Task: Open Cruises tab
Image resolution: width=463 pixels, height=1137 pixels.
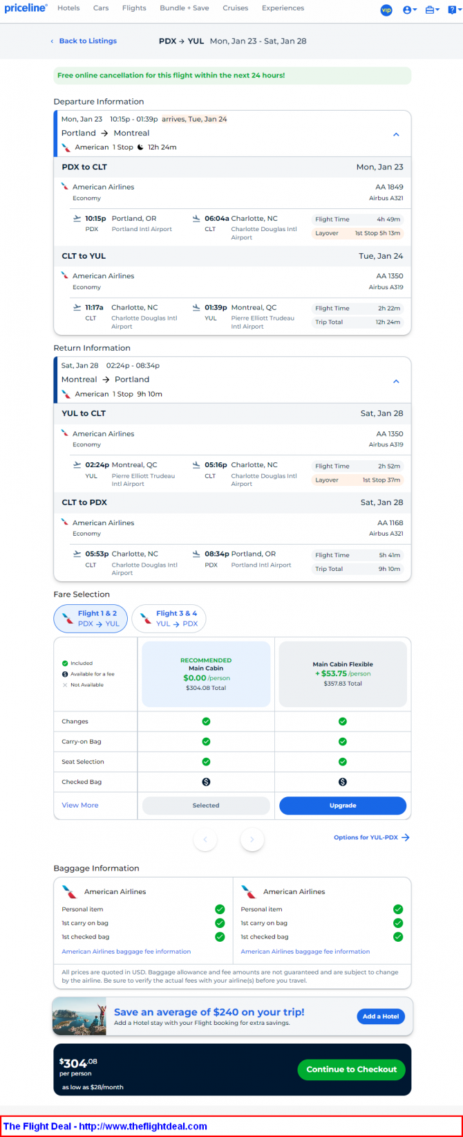Action: [236, 8]
